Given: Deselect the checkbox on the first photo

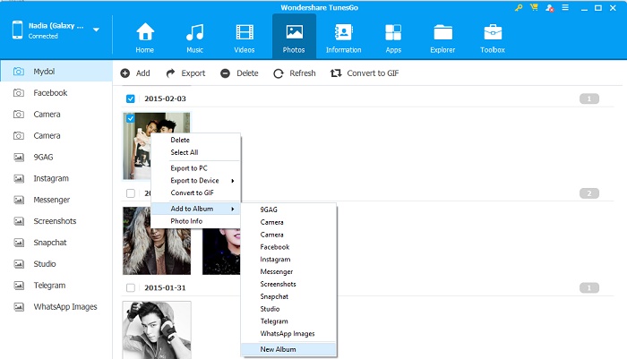Looking at the screenshot, I should 132,119.
